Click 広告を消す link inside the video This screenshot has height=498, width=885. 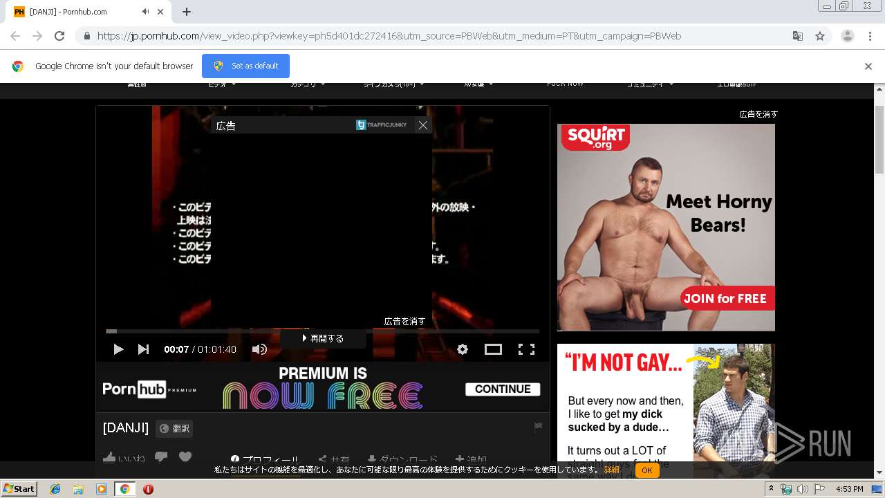(x=404, y=321)
